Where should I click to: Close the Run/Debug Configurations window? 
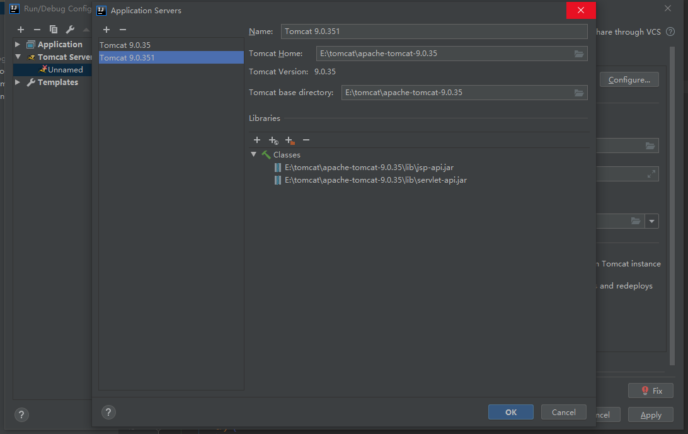pyautogui.click(x=668, y=8)
